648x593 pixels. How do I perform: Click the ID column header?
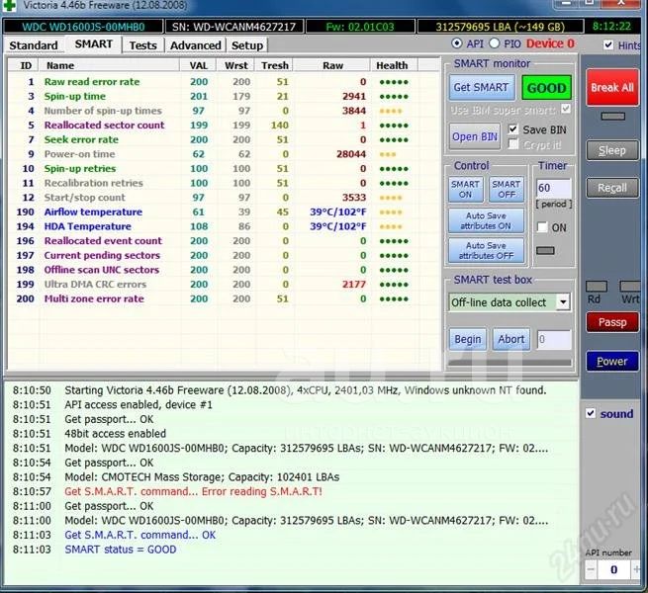click(x=26, y=65)
